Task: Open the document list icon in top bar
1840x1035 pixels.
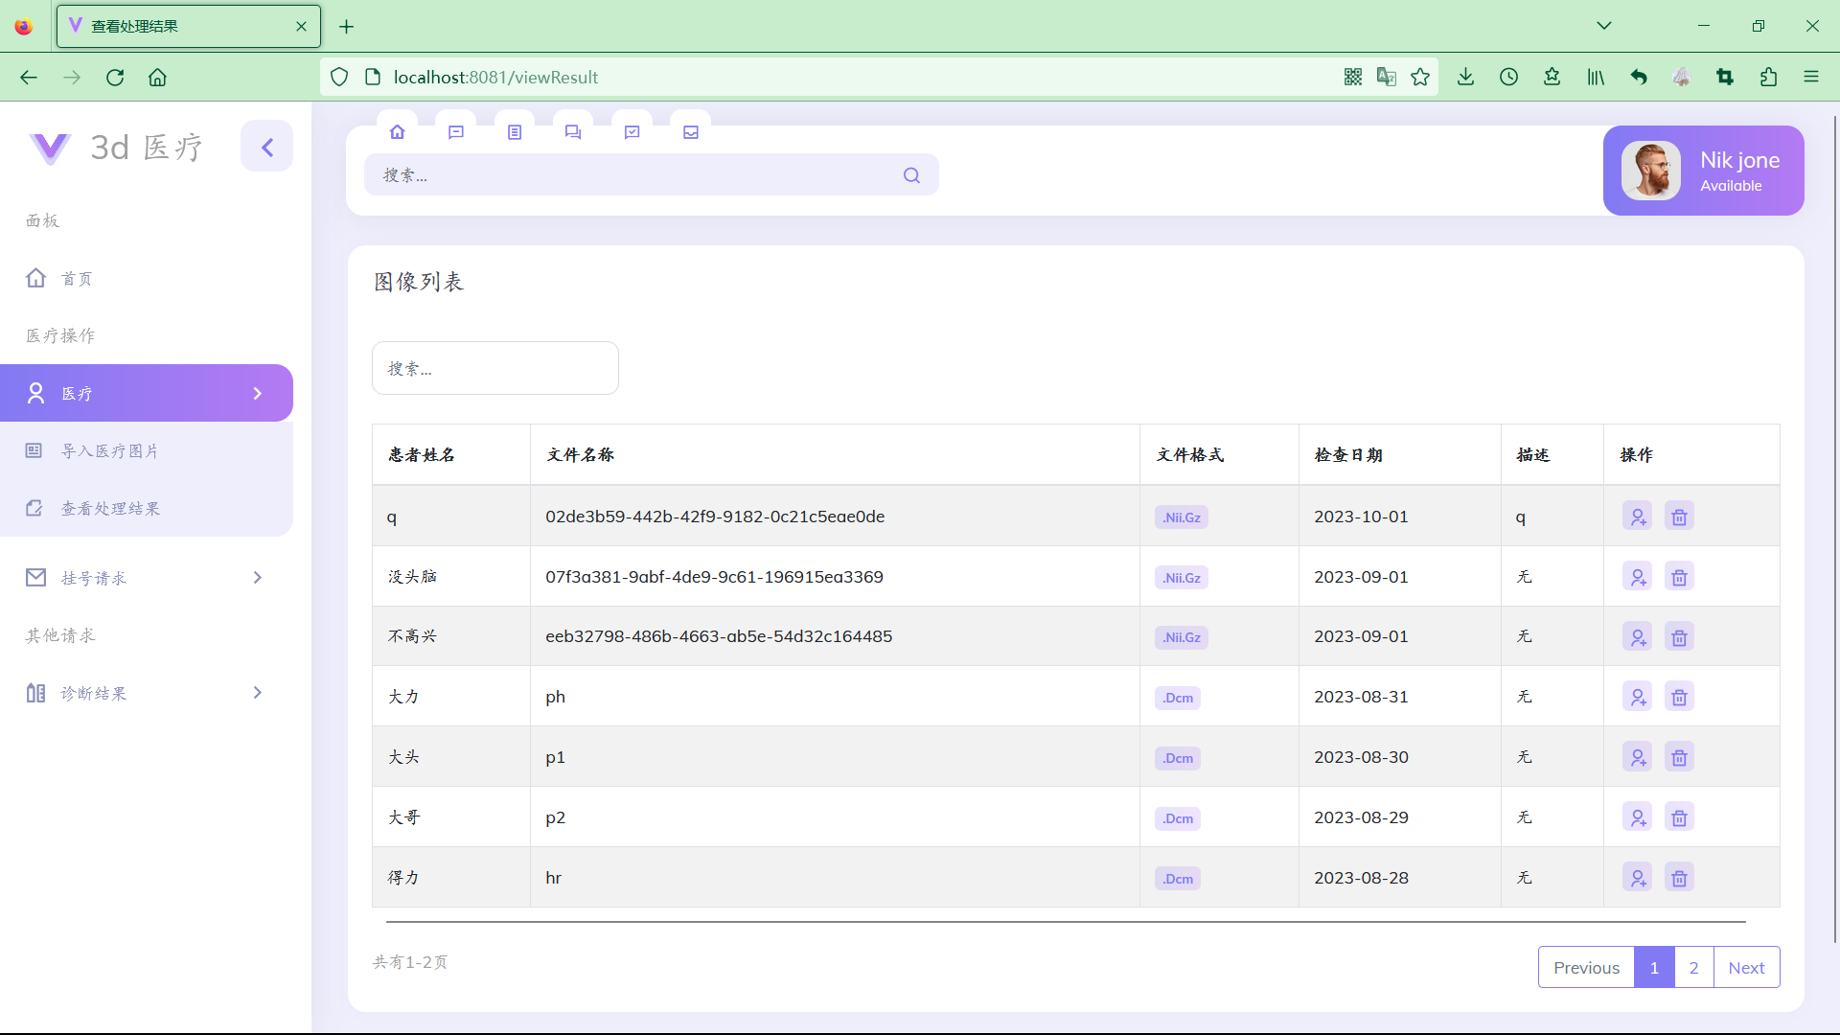Action: click(x=515, y=132)
